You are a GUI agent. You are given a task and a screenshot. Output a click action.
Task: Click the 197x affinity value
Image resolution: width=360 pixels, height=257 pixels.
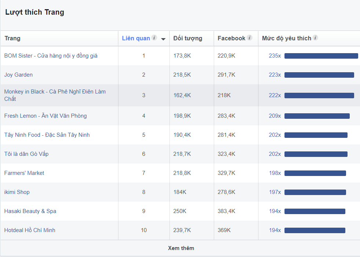(275, 192)
